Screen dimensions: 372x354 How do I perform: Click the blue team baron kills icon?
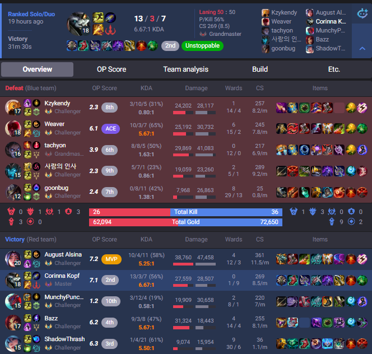click(x=294, y=212)
